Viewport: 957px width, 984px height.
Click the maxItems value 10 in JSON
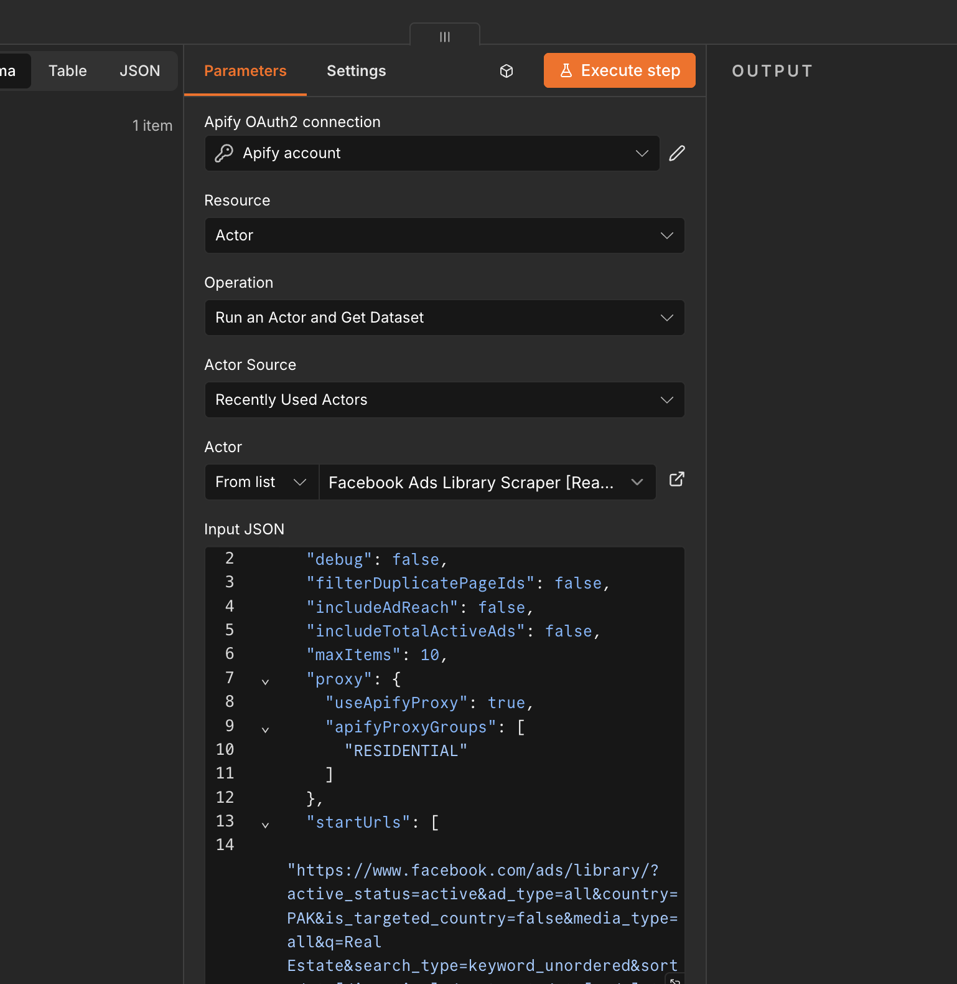[x=430, y=655]
